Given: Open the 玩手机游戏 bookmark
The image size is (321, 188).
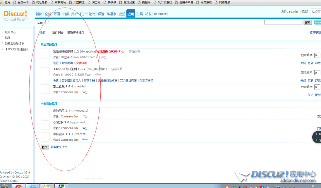Looking at the screenshot, I should click(x=163, y=2).
